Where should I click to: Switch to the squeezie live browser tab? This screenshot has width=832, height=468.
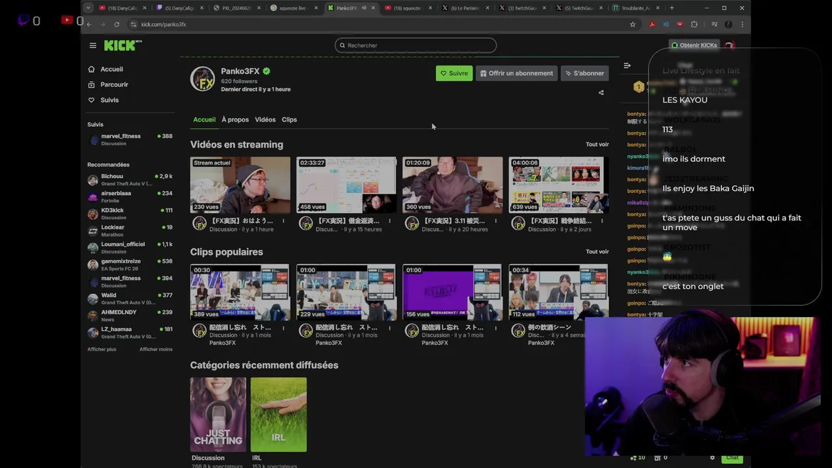tap(293, 8)
